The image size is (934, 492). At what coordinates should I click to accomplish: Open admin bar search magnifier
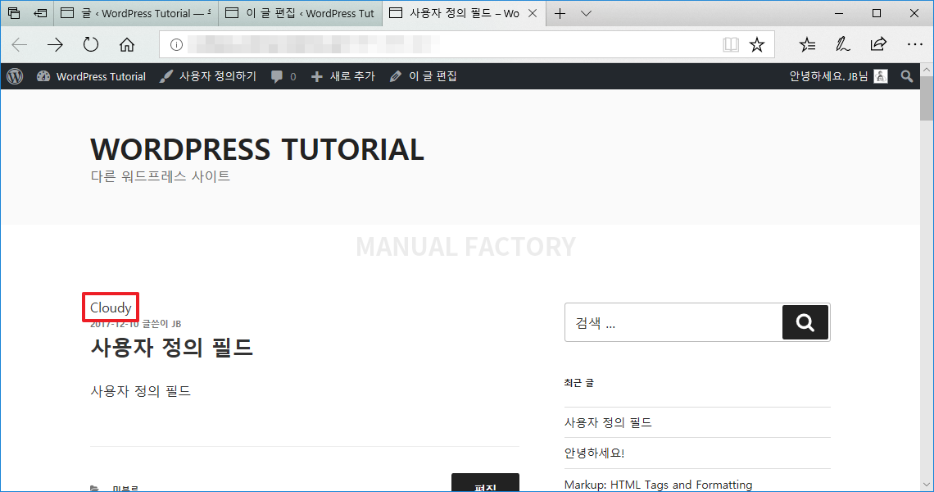tap(907, 76)
